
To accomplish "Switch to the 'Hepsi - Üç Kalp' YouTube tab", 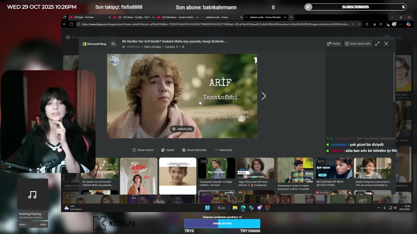I will pos(134,17).
